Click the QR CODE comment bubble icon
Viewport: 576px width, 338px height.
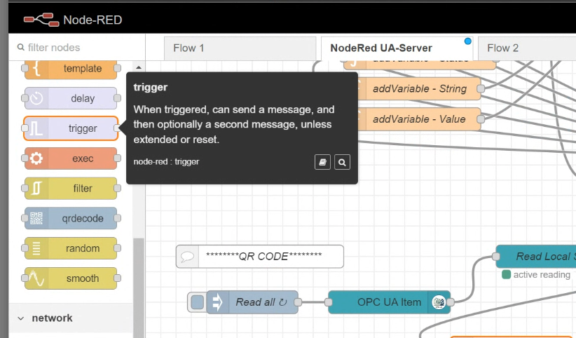click(187, 257)
